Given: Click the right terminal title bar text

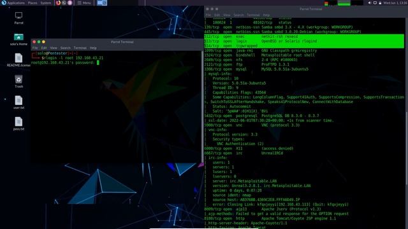Looking at the screenshot, I should tap(310, 9).
